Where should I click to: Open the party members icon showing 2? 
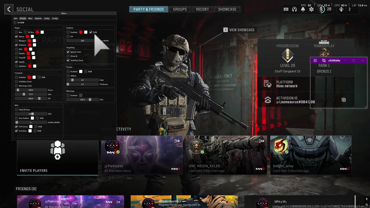pyautogui.click(x=341, y=9)
